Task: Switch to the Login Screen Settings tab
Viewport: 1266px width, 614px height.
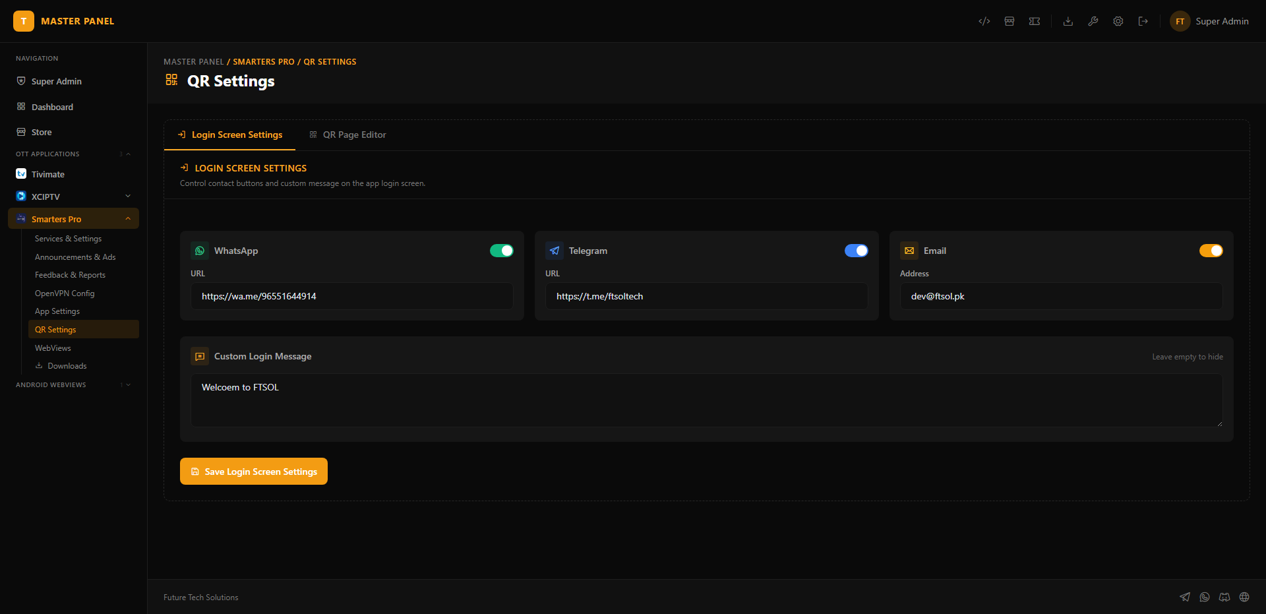Action: click(229, 135)
